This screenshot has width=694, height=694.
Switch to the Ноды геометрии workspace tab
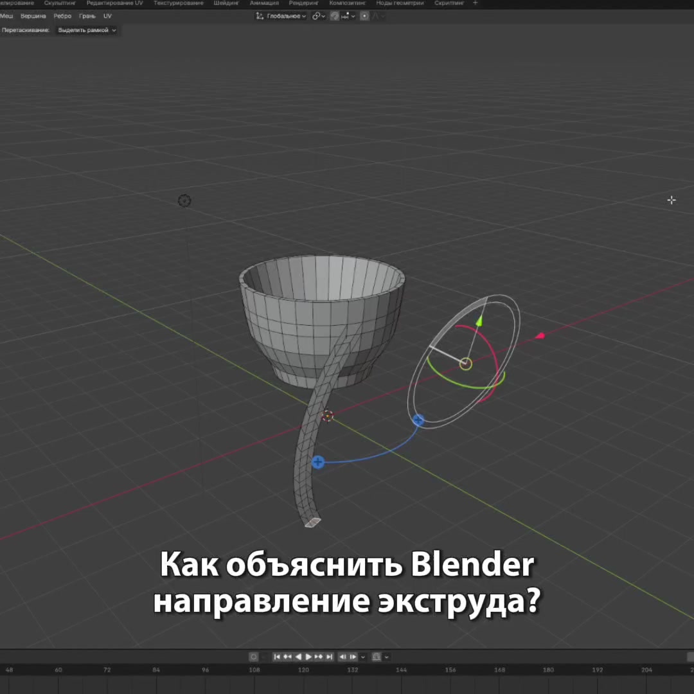(x=400, y=3)
